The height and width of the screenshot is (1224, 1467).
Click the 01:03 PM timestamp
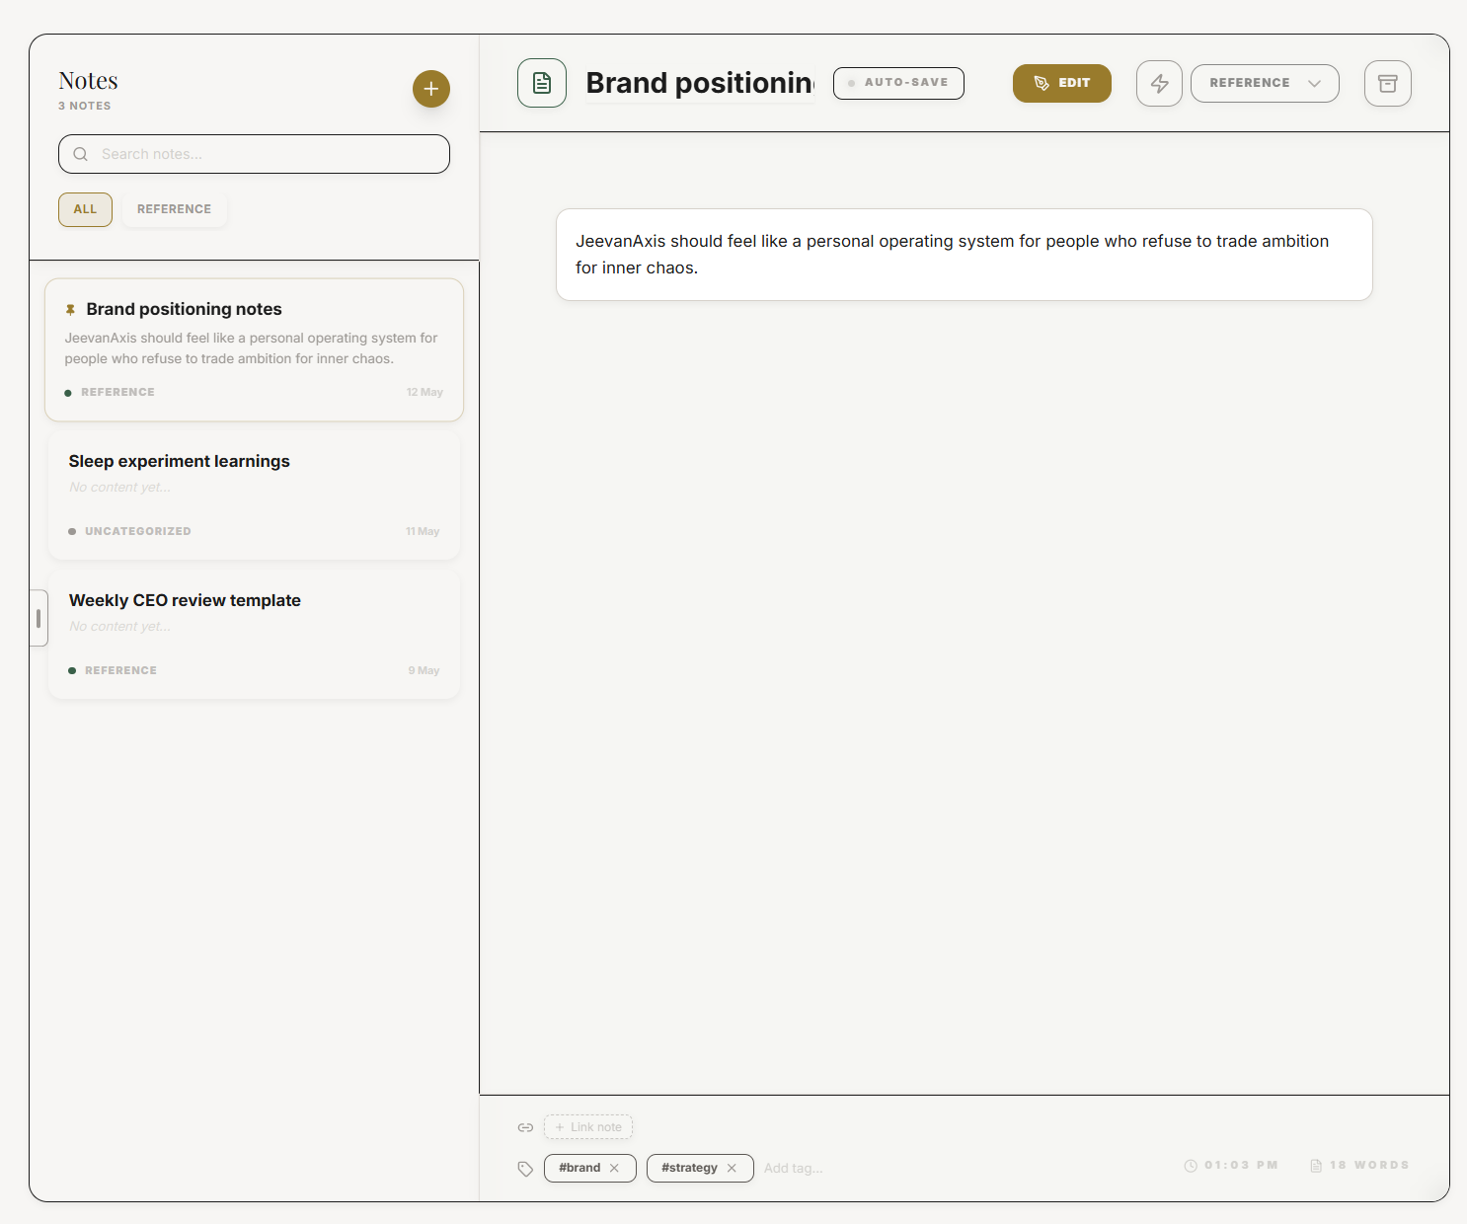[x=1231, y=1166]
